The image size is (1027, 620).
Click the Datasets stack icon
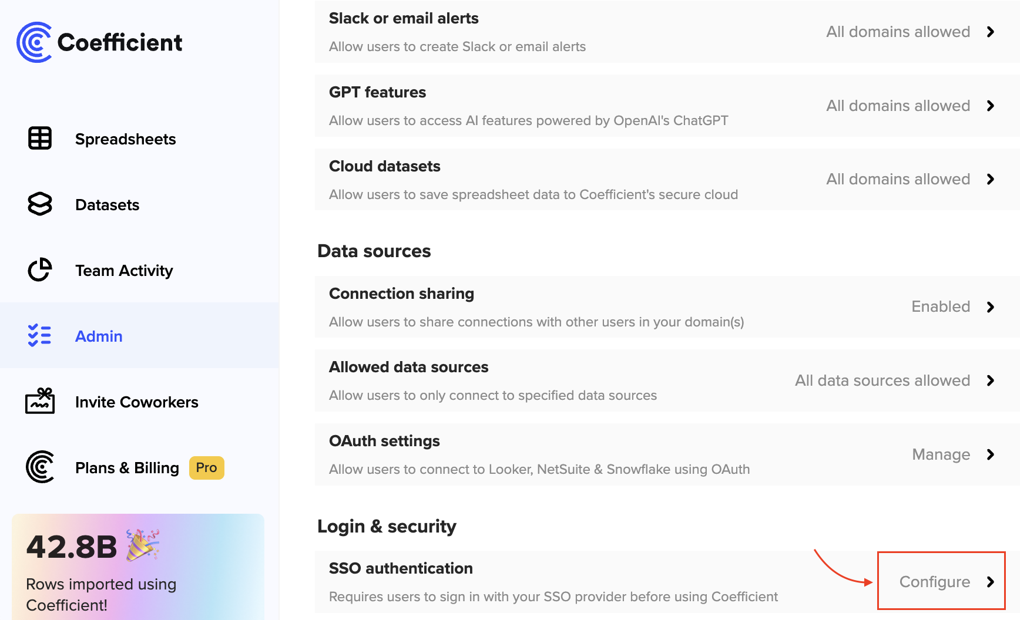(40, 204)
